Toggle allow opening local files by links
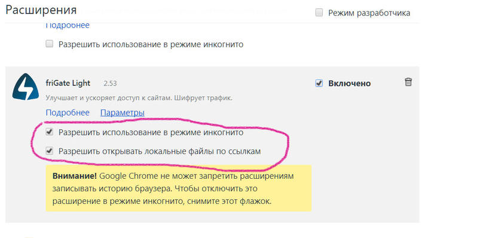This screenshot has height=238, width=478. 49,151
